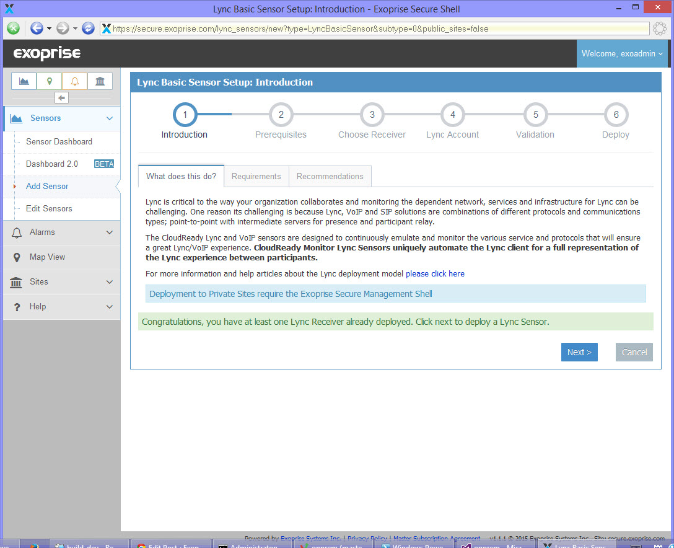Click the Exoprise X window title icon
This screenshot has height=548, width=674.
(x=9, y=8)
